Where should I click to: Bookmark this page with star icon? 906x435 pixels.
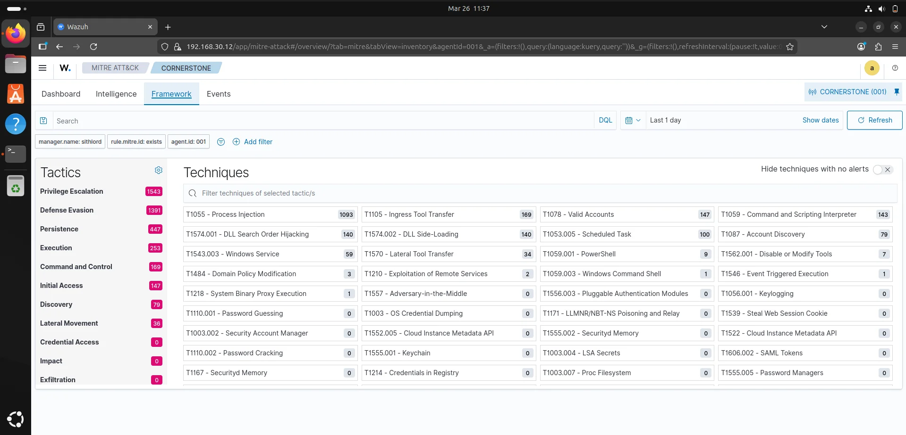(x=789, y=47)
